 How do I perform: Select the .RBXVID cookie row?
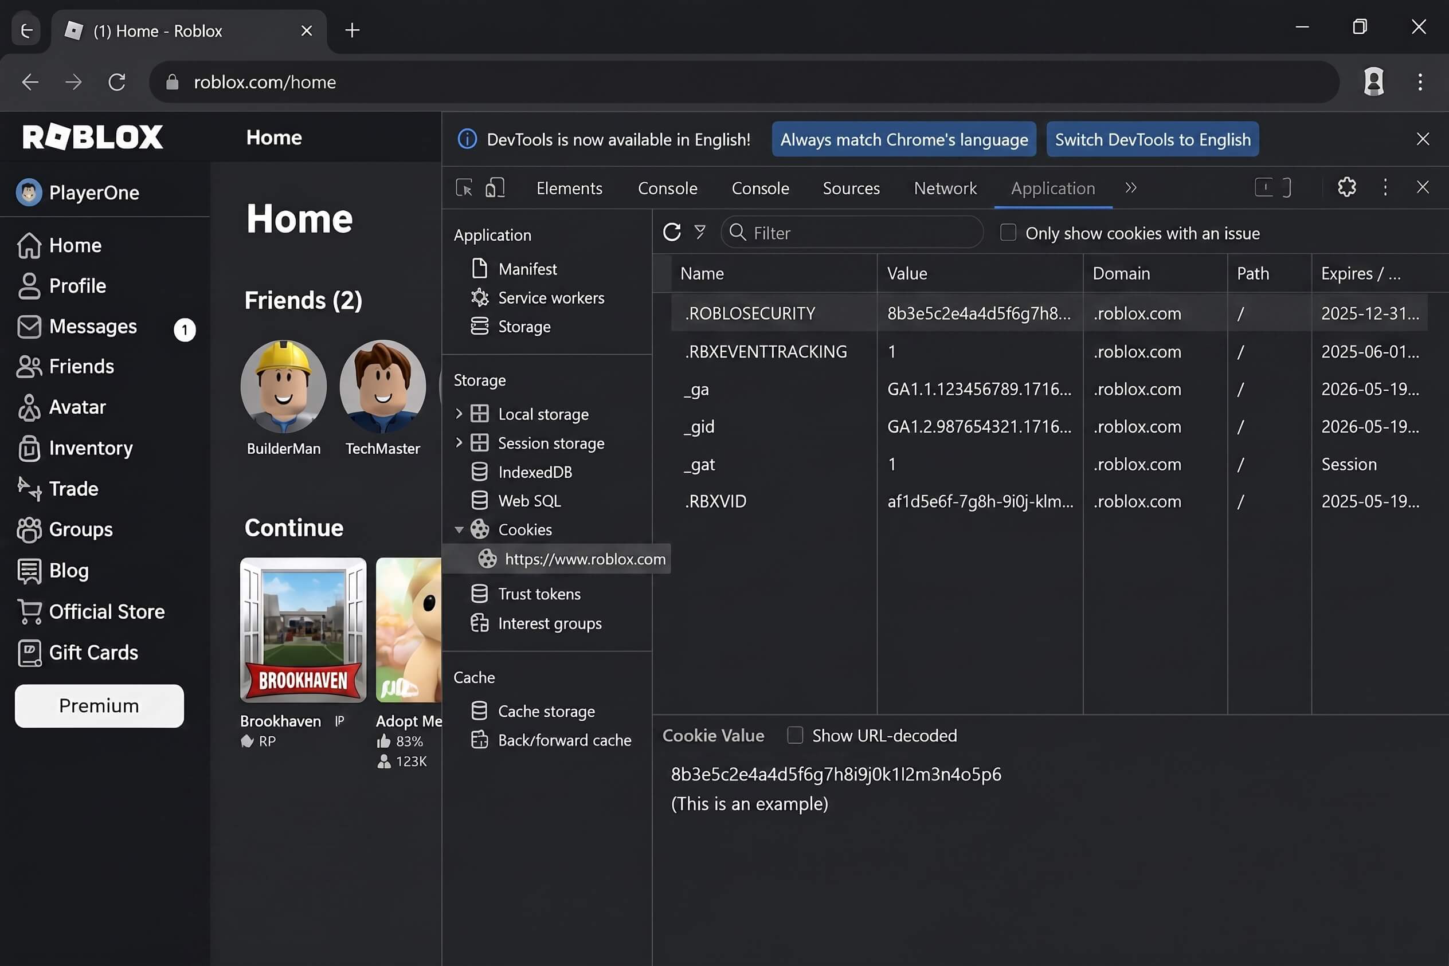[x=1048, y=501]
